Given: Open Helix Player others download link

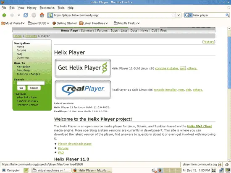Looking at the screenshot, I should 192,68.
